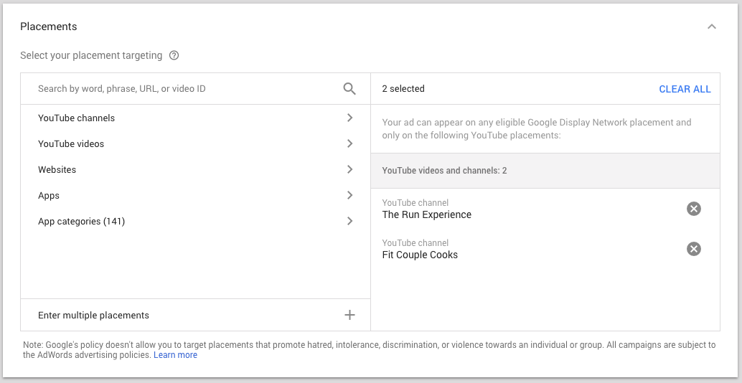Open the placement targeting help icon

[174, 55]
